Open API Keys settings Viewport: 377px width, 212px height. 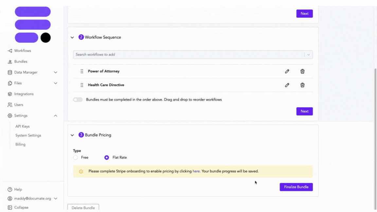(22, 126)
